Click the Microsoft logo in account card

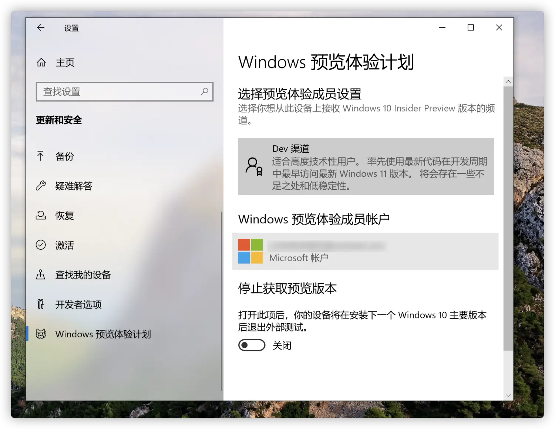tap(250, 251)
